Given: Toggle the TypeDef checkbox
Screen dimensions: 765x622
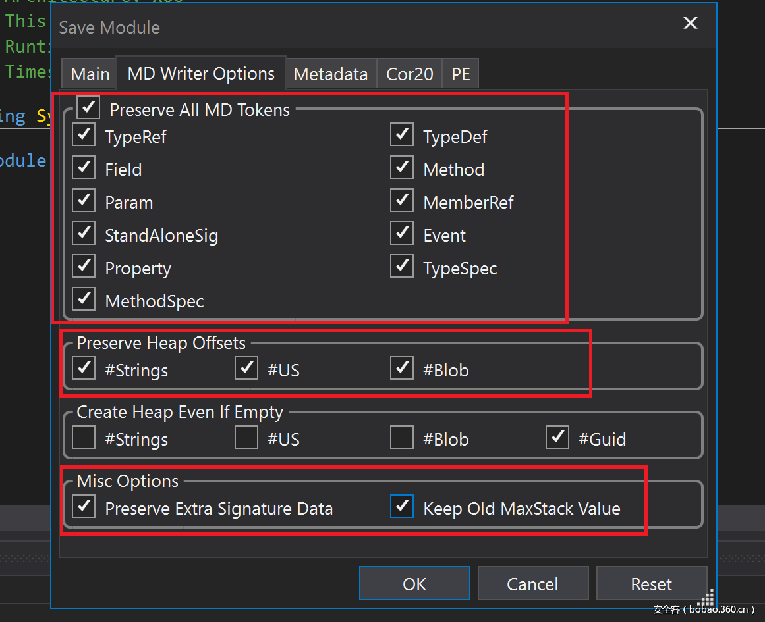Looking at the screenshot, I should click(x=402, y=135).
